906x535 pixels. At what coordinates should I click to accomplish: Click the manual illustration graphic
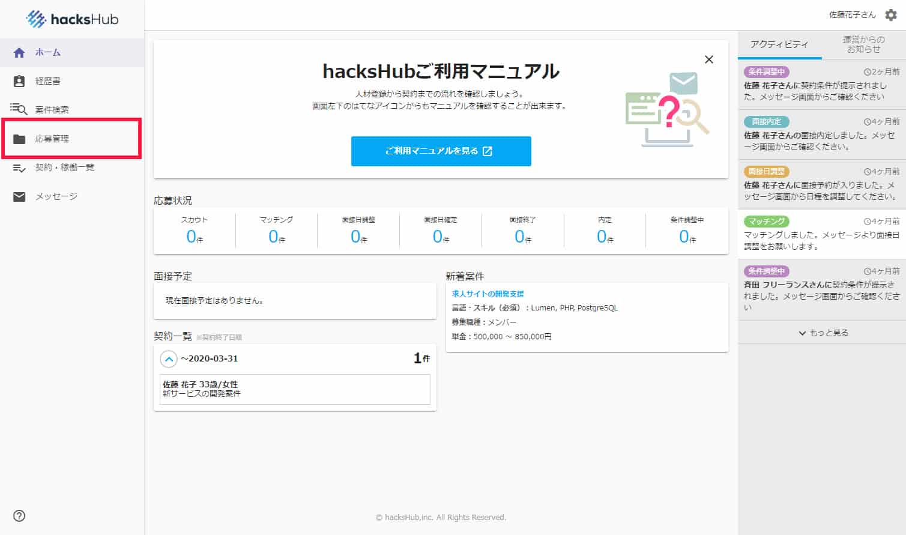click(x=667, y=109)
